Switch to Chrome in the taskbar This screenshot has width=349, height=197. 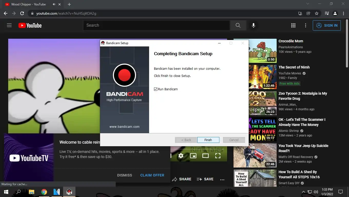tap(44, 192)
